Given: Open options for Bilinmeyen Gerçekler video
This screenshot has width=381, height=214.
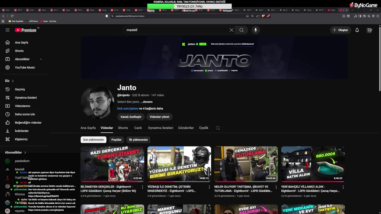Looking at the screenshot, I should [142, 187].
